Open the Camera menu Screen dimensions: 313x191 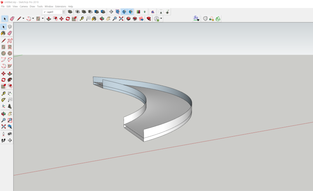[x=23, y=7]
